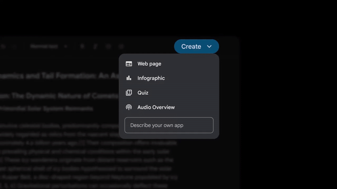Select the Quiz menu entry
Image resolution: width=337 pixels, height=189 pixels.
click(169, 92)
